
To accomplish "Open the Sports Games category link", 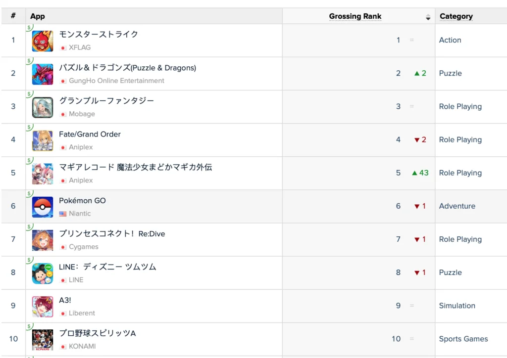I will coord(463,339).
